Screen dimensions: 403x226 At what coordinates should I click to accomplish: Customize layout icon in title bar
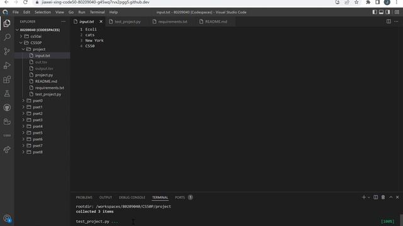click(x=397, y=12)
